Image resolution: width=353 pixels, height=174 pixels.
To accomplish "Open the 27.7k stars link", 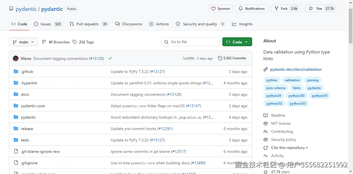I will (280, 172).
